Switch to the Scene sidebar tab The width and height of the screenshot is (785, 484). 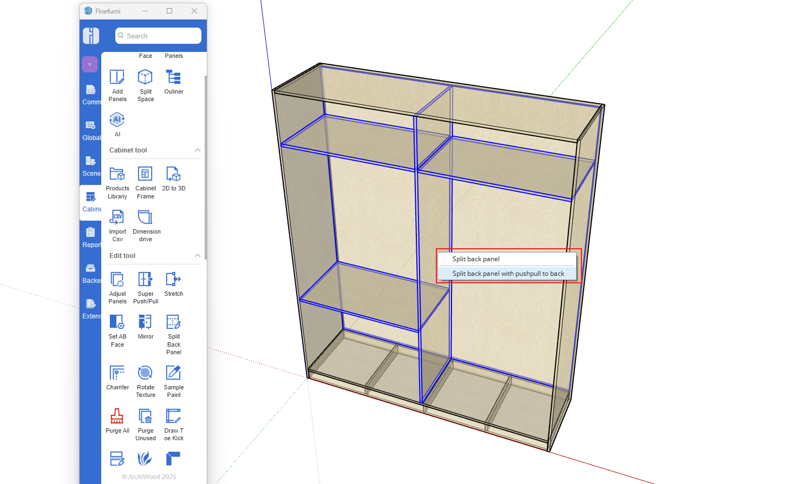90,166
